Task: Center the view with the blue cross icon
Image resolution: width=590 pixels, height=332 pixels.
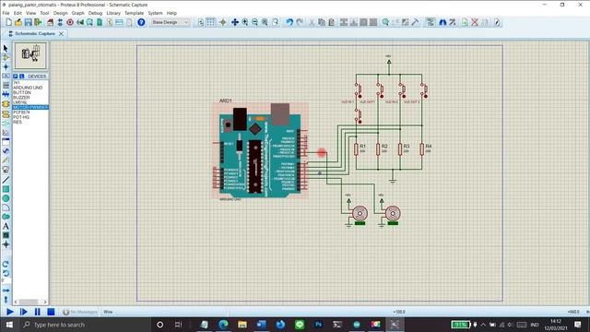Action: point(235,22)
